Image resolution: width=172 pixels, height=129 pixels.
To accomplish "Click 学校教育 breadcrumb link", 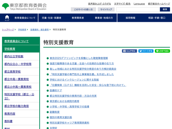I will (22, 30).
